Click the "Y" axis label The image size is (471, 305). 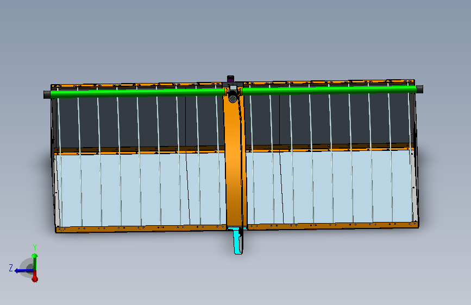35,247
